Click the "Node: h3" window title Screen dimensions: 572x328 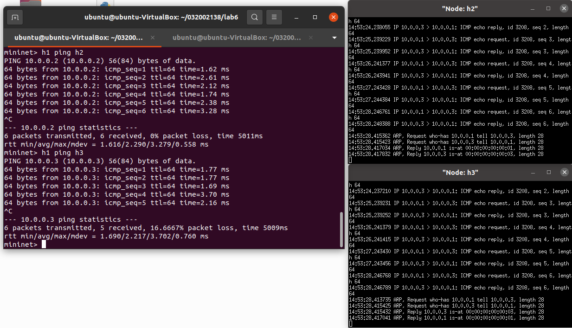pos(460,172)
